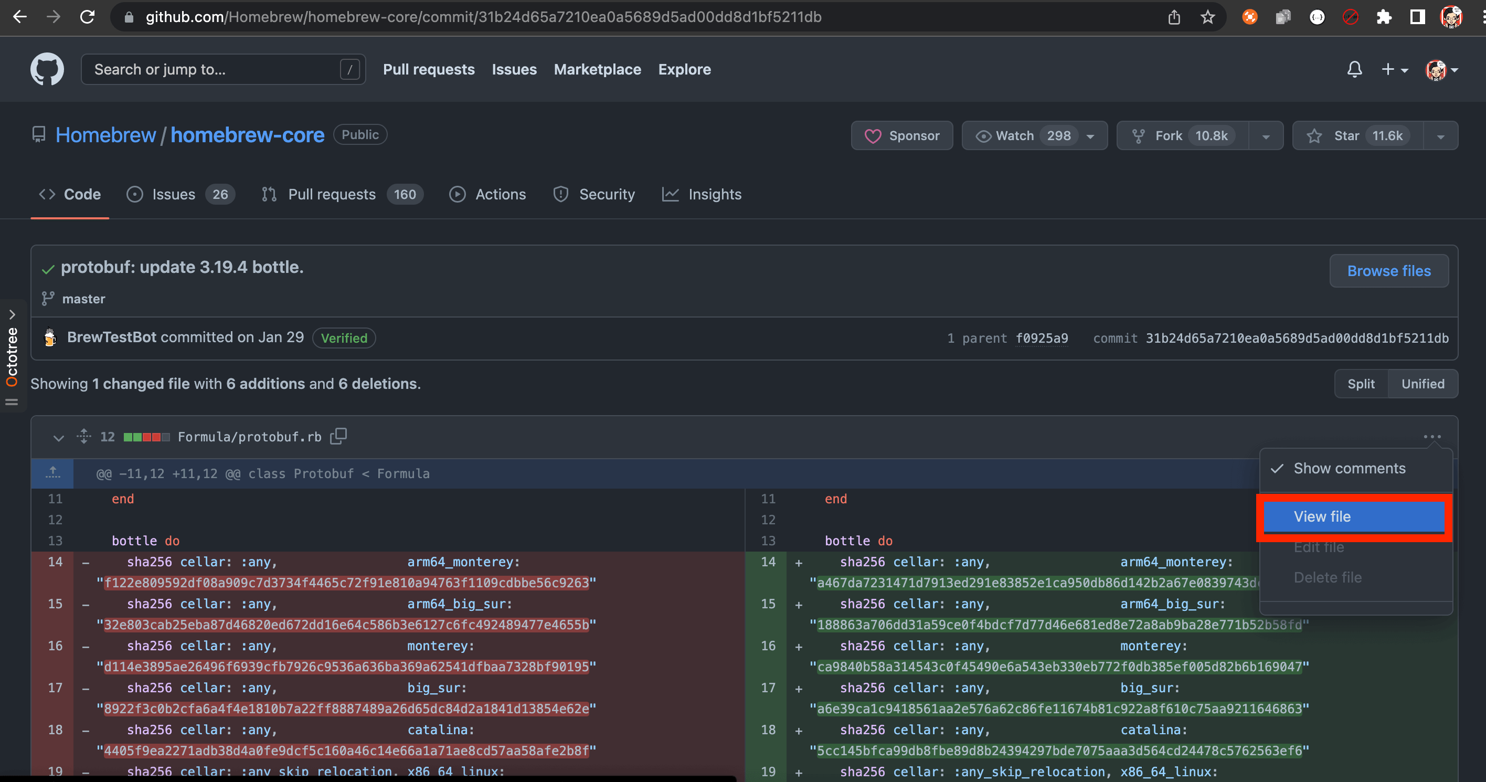This screenshot has height=782, width=1486.
Task: Select View file from the menu
Action: coord(1354,516)
